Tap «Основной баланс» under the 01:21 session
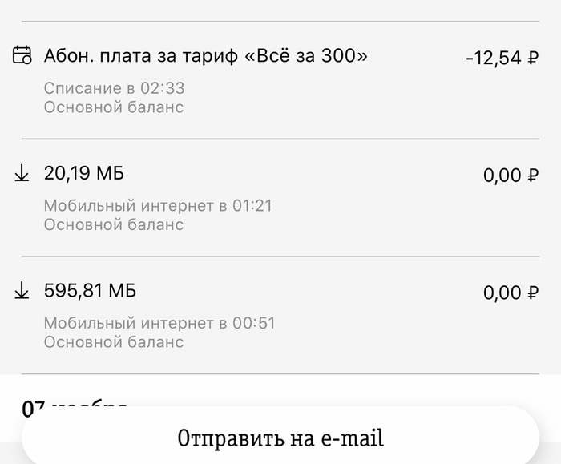The image size is (561, 464). tap(114, 224)
